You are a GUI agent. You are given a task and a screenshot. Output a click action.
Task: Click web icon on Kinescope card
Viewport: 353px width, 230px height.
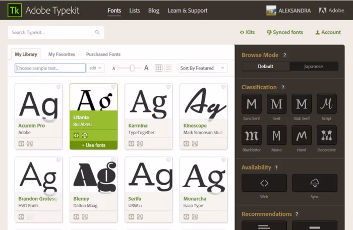[186, 143]
